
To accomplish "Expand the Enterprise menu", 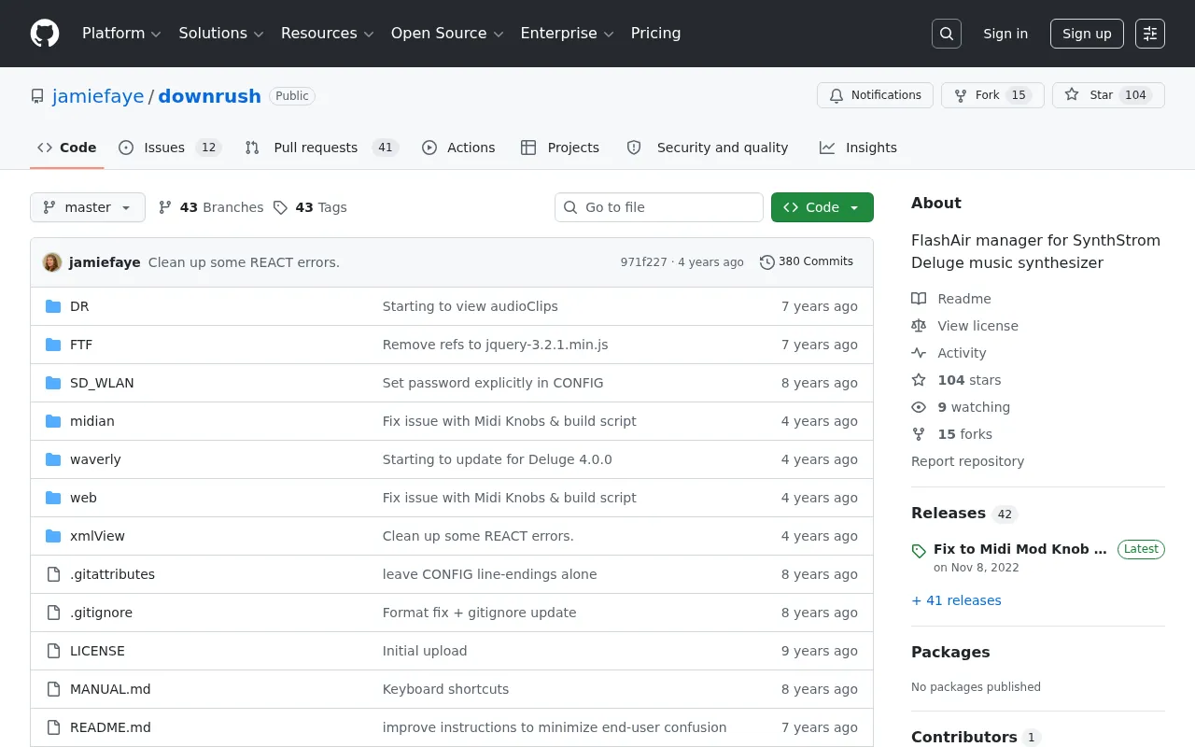I will pos(567,34).
